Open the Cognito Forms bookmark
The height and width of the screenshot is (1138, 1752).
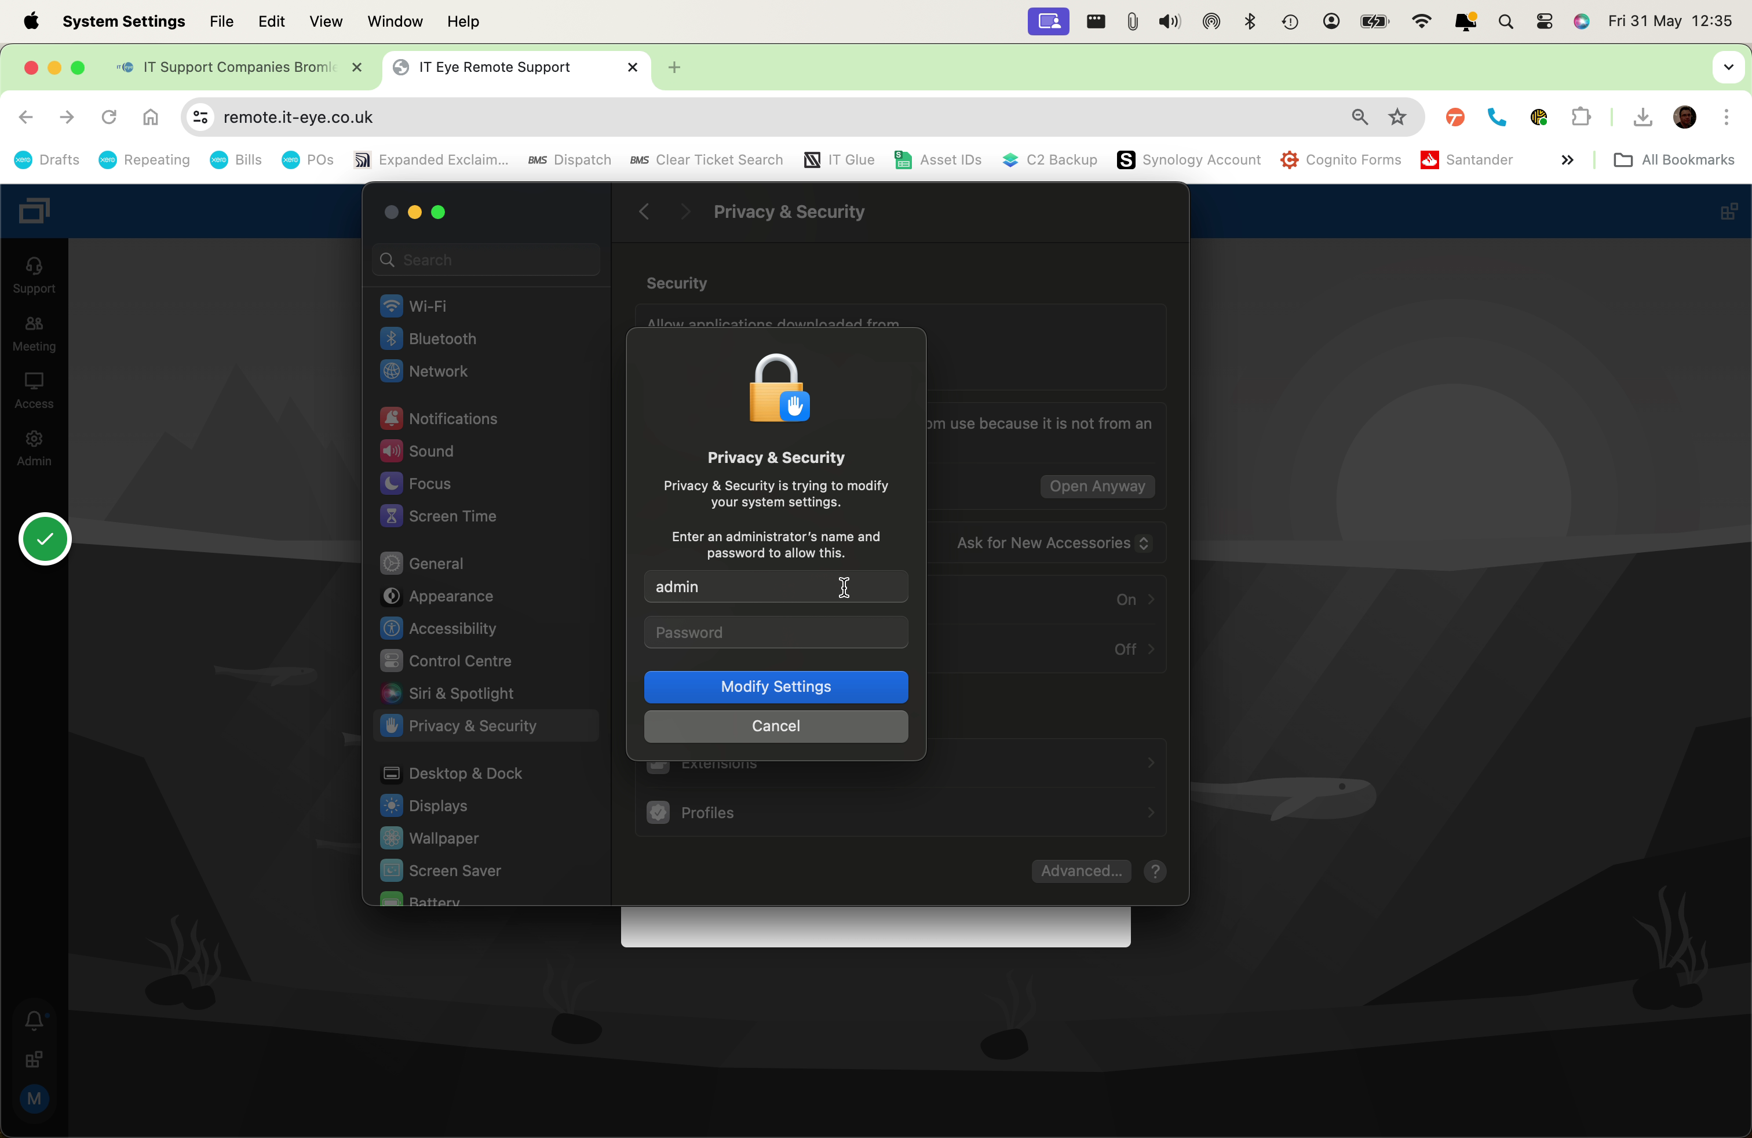point(1341,159)
